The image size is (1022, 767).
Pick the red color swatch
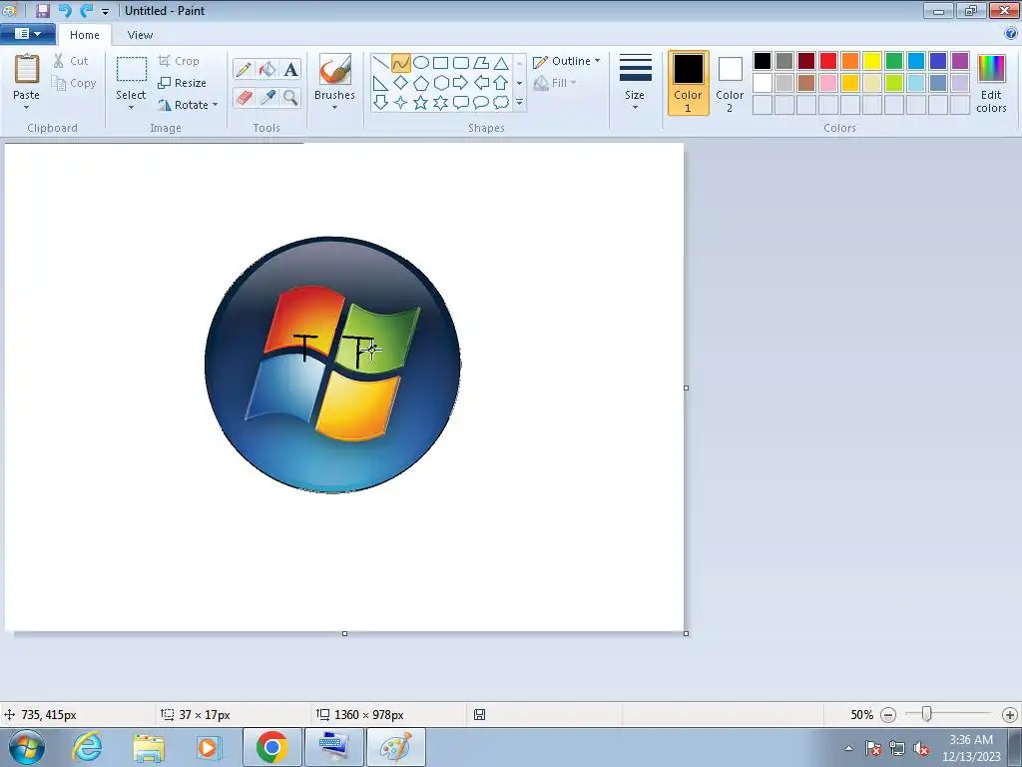coord(828,61)
